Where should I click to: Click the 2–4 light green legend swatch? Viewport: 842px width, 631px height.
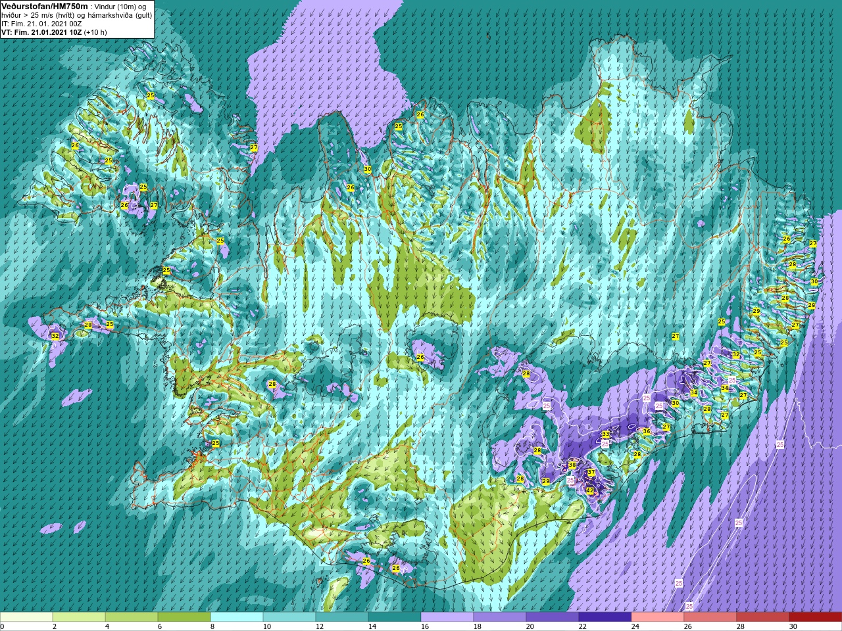coord(79,617)
